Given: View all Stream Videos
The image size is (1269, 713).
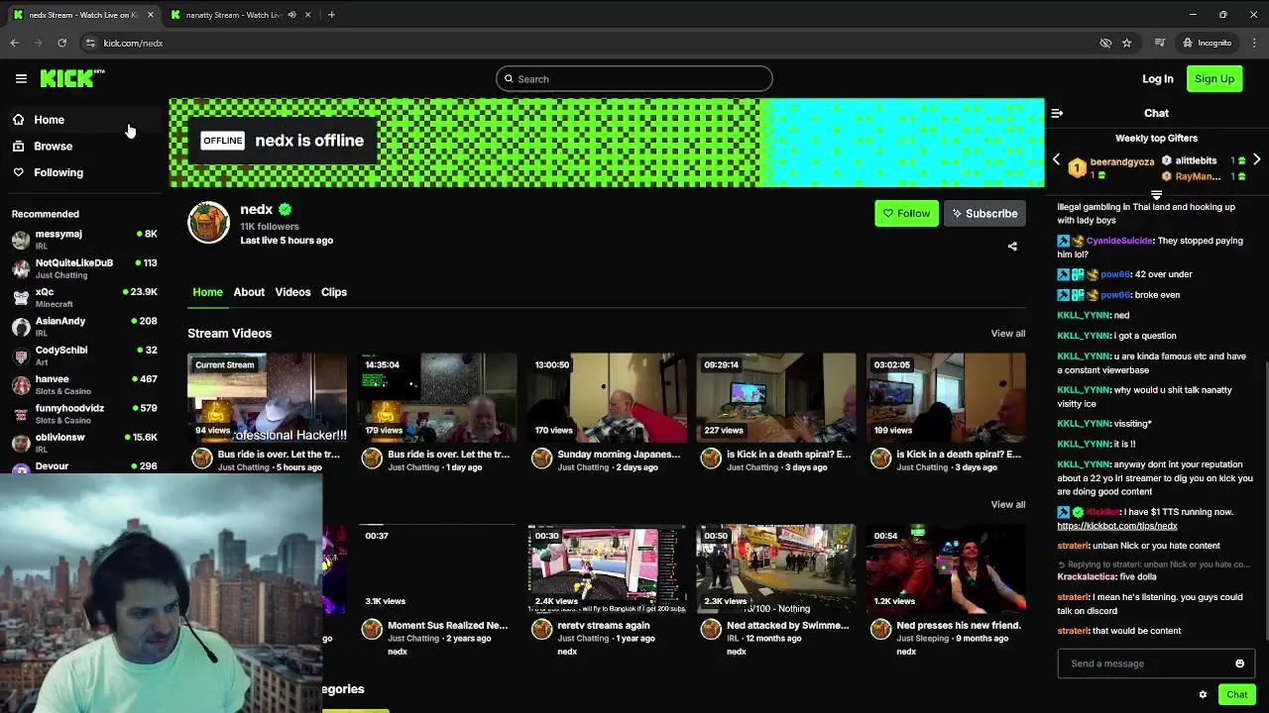Looking at the screenshot, I should click(1007, 334).
